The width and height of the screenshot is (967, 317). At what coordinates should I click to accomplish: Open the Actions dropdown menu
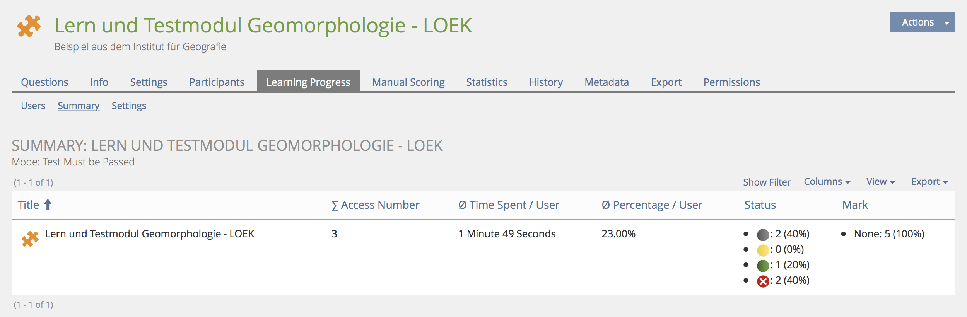[x=922, y=22]
